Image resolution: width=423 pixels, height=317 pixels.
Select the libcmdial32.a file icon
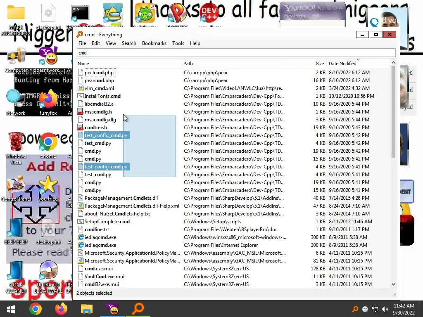tap(81, 104)
